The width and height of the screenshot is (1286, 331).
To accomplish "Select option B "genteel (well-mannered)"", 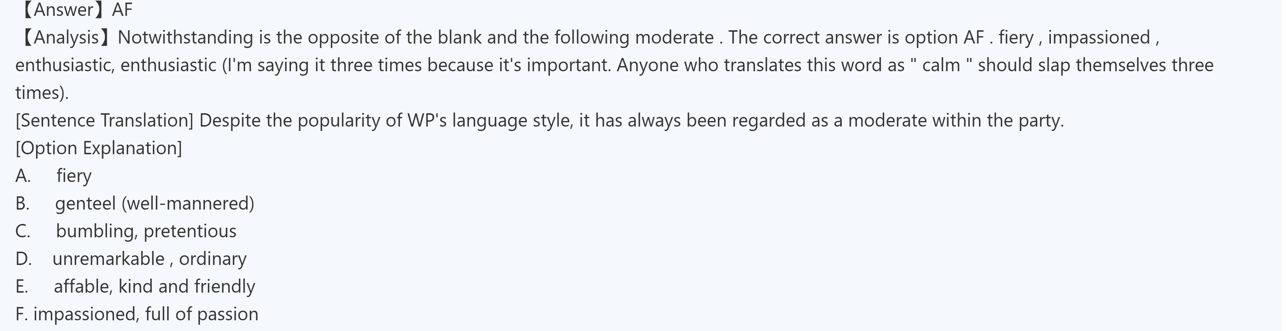I will pos(154,204).
